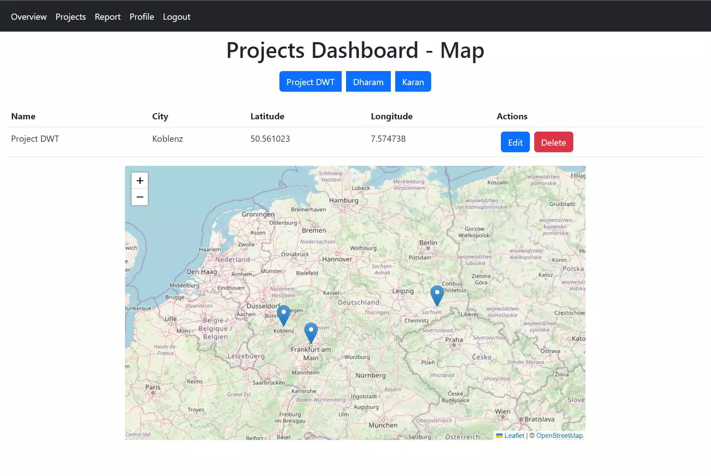Click the map marker near Cottbus
Image resolution: width=711 pixels, height=476 pixels.
click(x=437, y=295)
